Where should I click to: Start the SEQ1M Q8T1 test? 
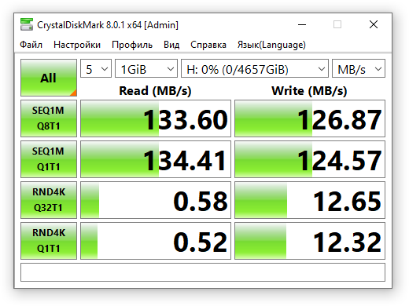click(49, 118)
